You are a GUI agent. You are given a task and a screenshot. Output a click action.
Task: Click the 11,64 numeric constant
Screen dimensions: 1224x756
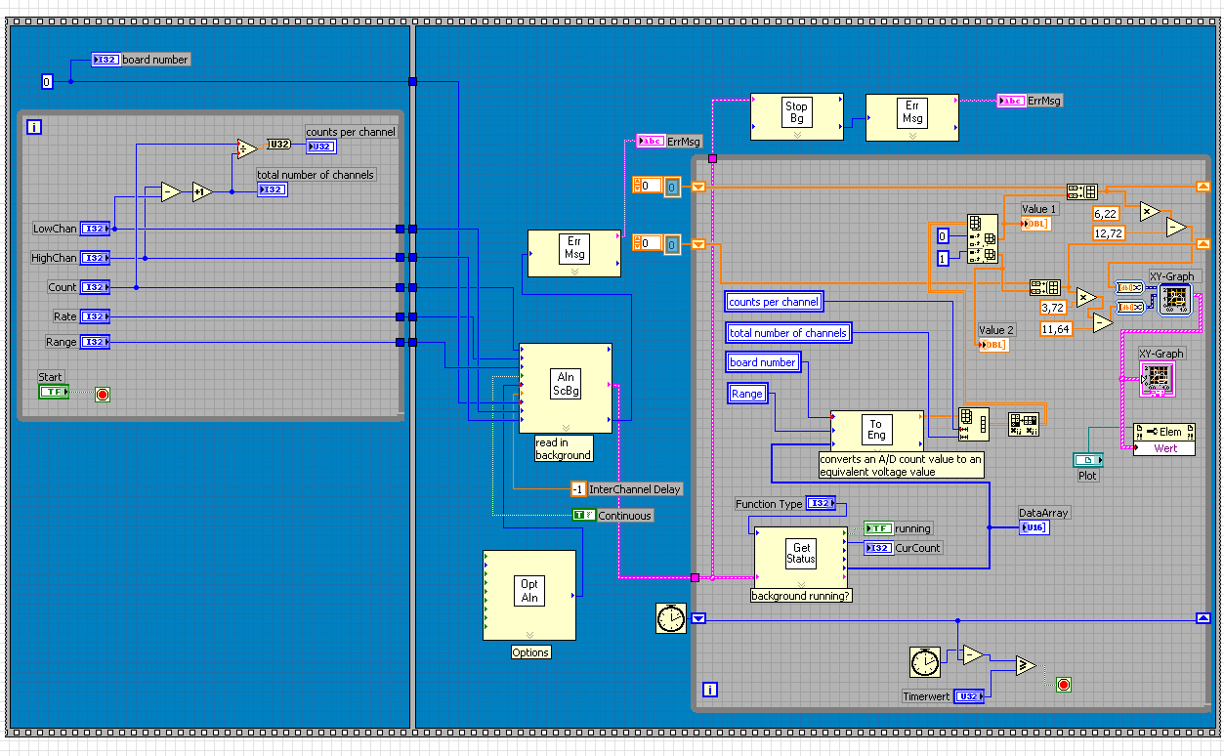tap(1056, 329)
